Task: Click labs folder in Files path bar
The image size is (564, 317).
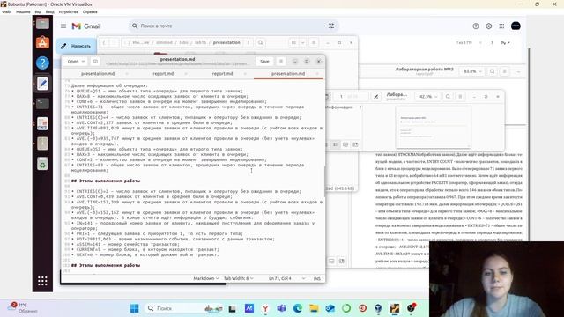Action: (183, 42)
